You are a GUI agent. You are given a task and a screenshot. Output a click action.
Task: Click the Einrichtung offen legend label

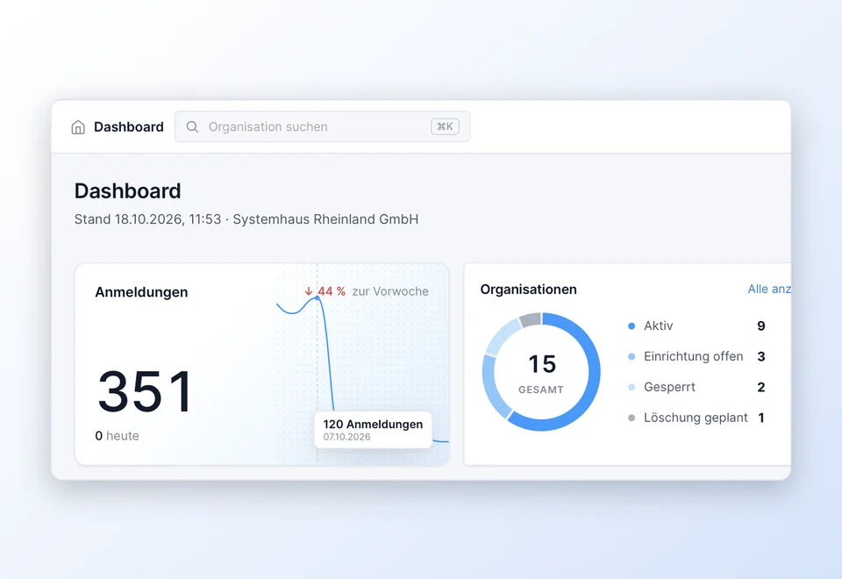click(x=693, y=357)
